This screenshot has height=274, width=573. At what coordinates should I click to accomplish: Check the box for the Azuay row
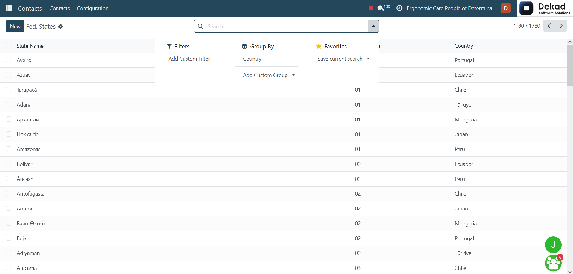pos(9,75)
